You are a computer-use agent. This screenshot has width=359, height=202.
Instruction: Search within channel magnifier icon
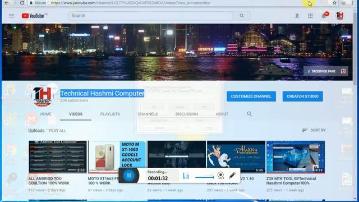(249, 114)
